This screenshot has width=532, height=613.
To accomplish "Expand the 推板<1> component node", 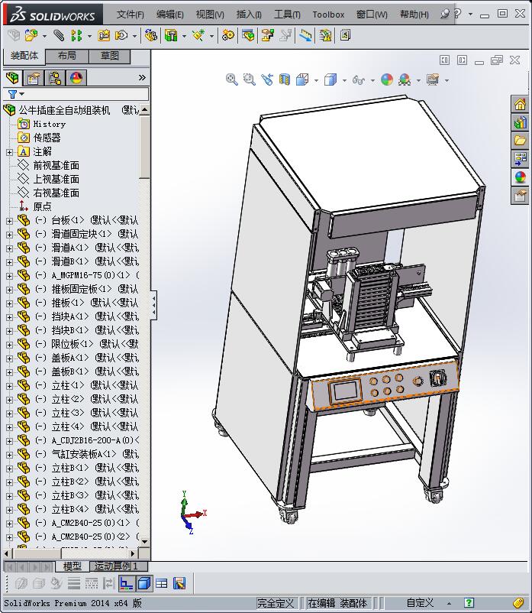I will pyautogui.click(x=9, y=303).
